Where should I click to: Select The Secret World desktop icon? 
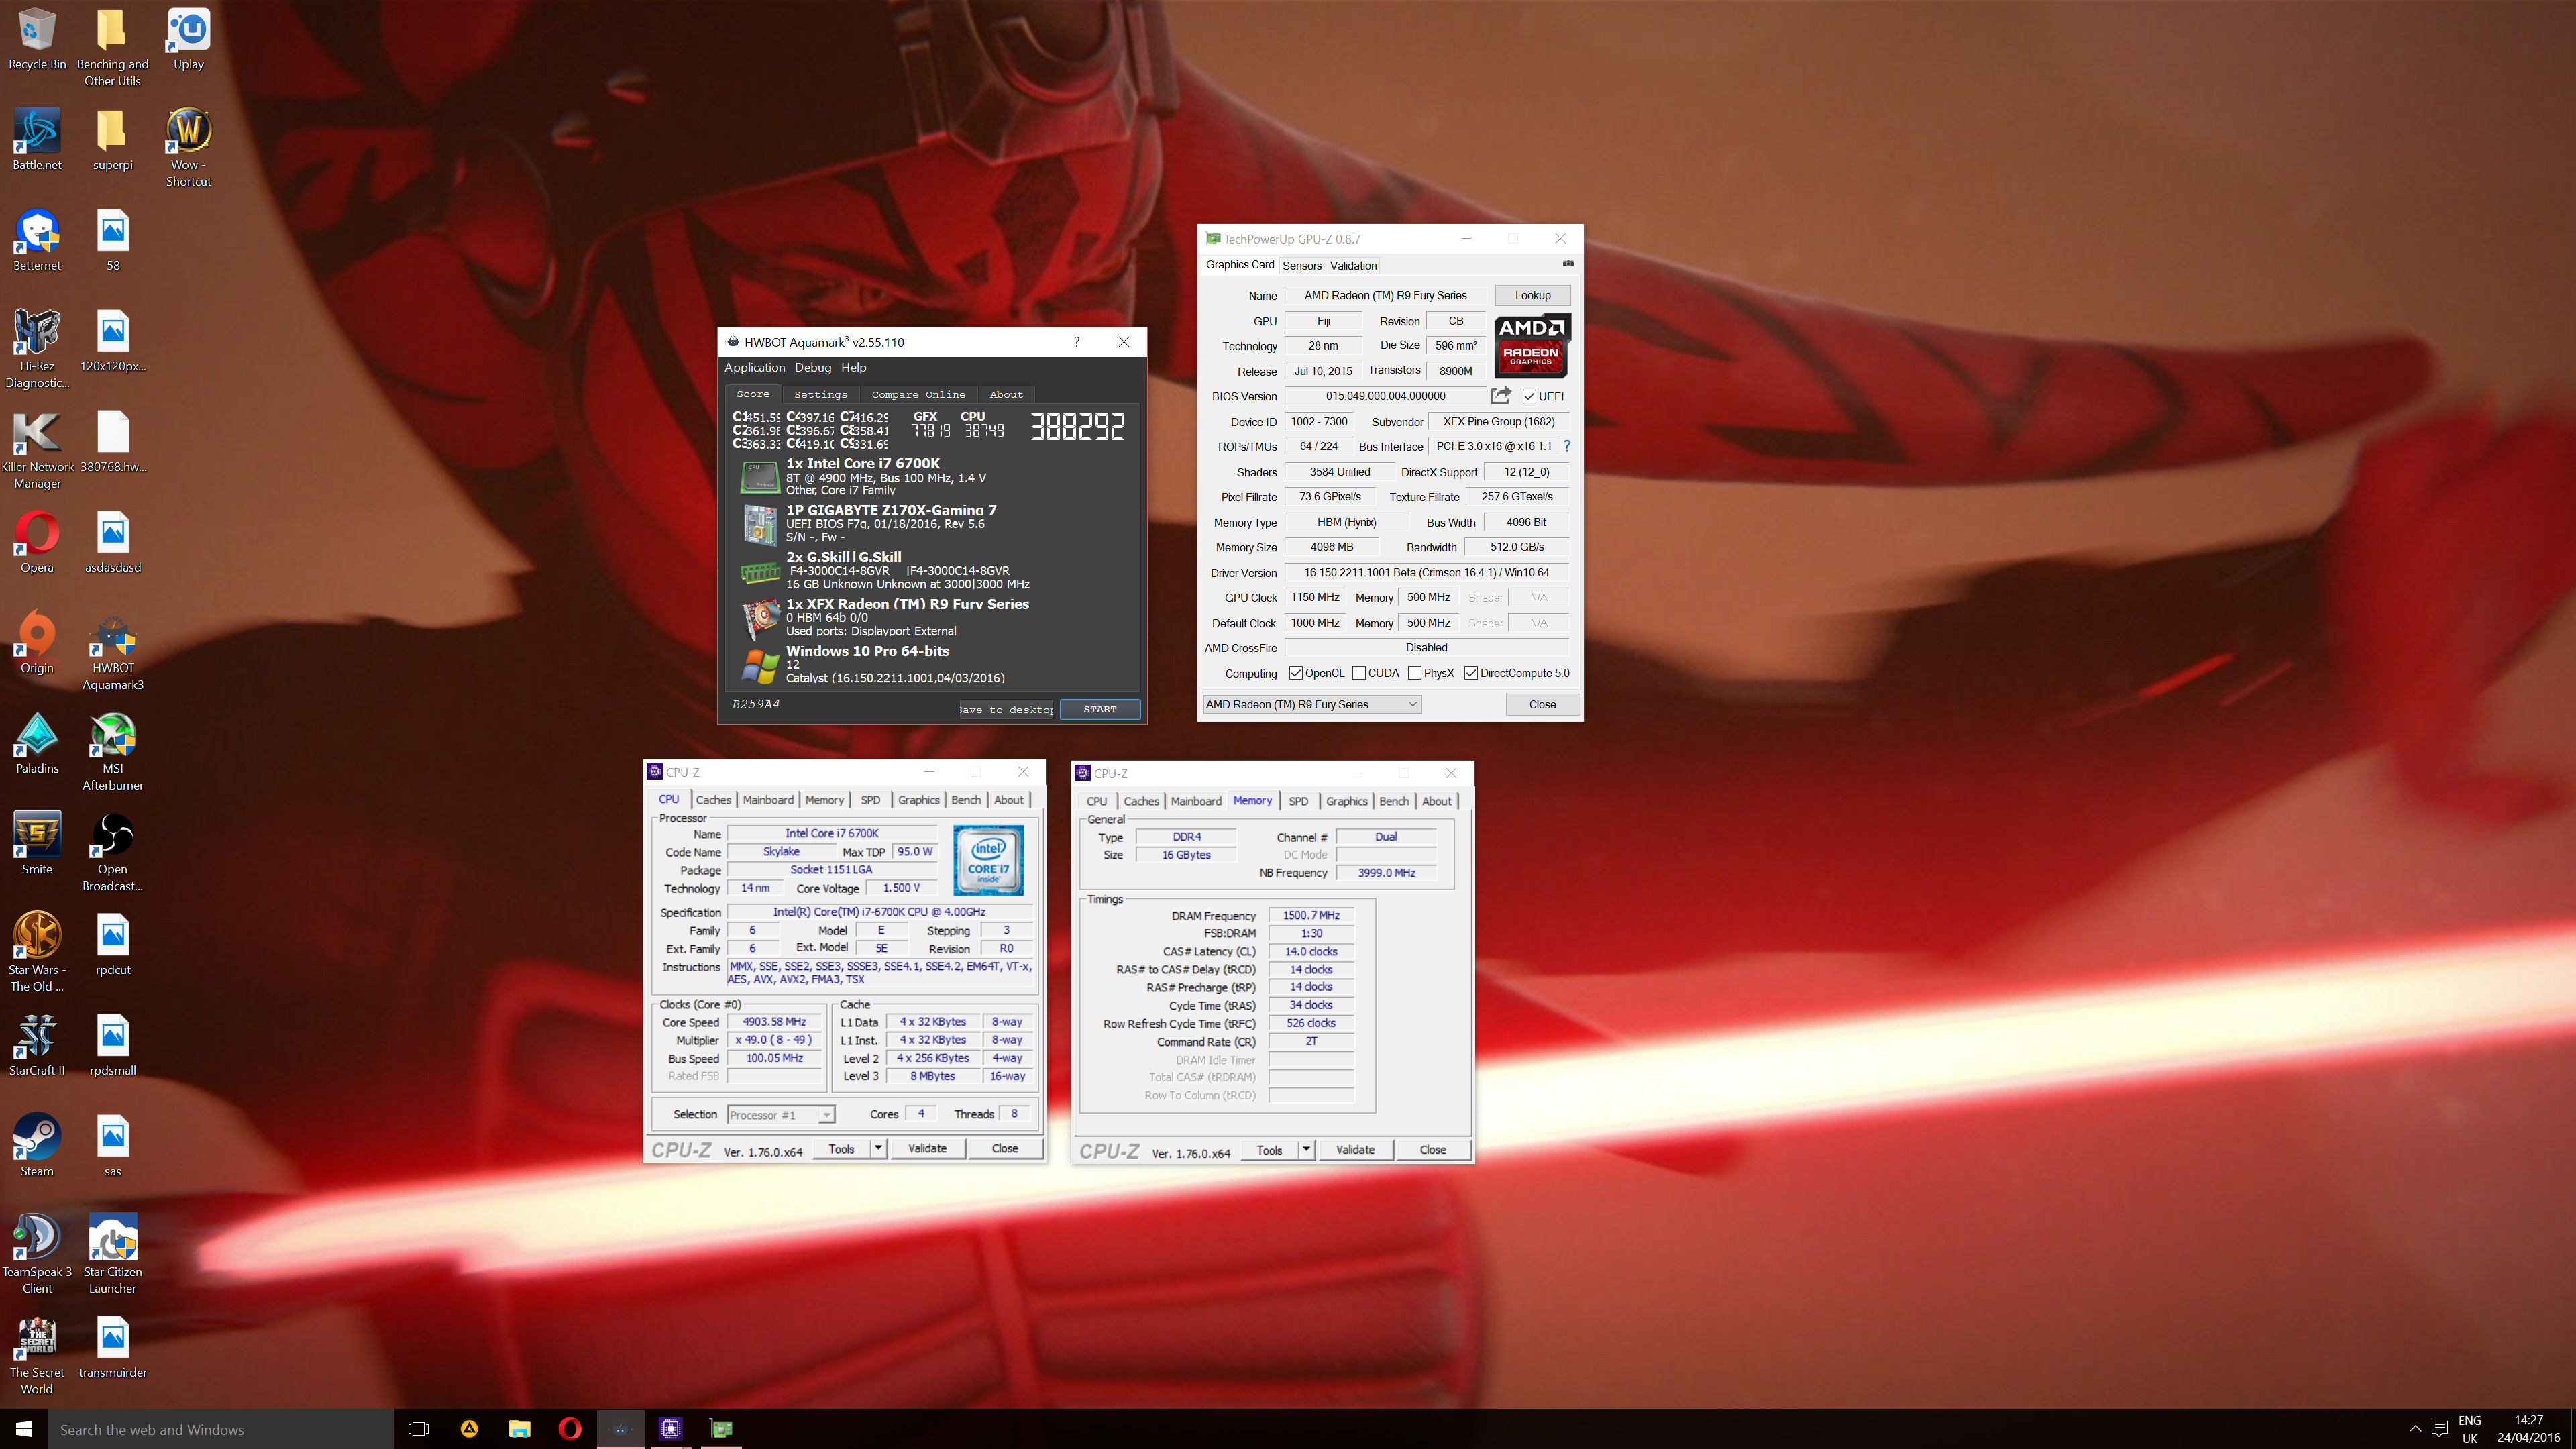37,1355
